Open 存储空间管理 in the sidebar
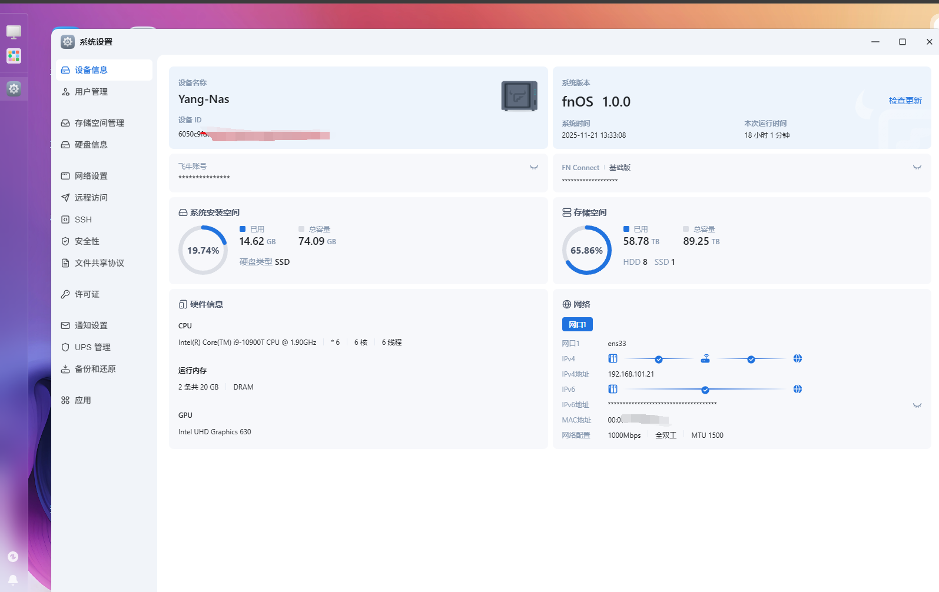939x592 pixels. [x=99, y=123]
